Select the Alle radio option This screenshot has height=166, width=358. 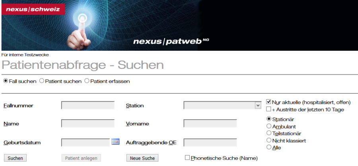[x=269, y=147]
